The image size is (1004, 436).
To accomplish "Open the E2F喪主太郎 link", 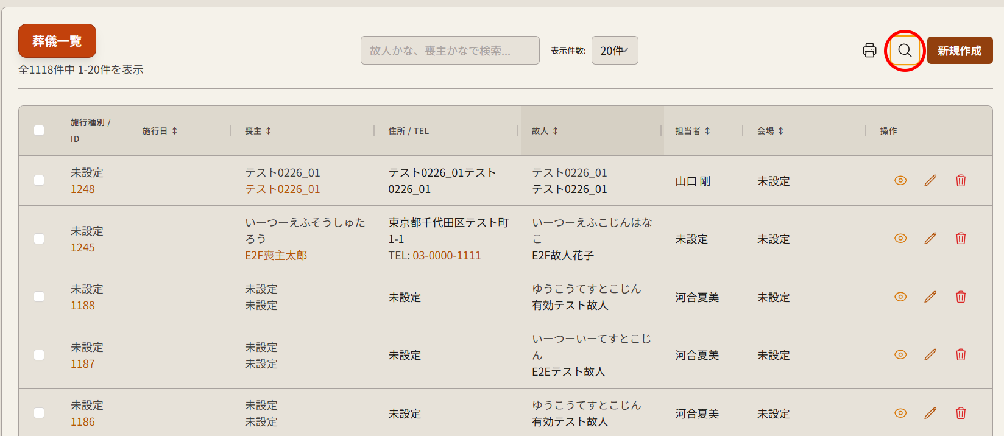I will tap(276, 256).
